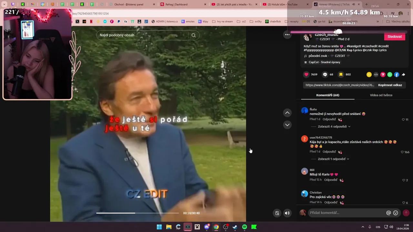Viewport: 413px width, 232px height.
Task: Open recepty bookmark folder
Action: click(x=292, y=22)
